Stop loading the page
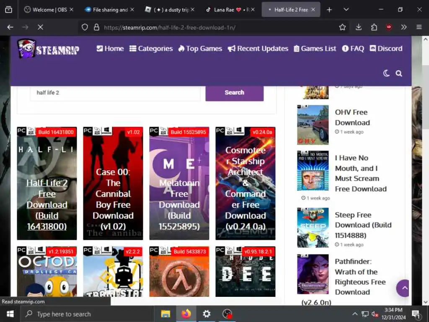429x322 pixels. [x=40, y=27]
